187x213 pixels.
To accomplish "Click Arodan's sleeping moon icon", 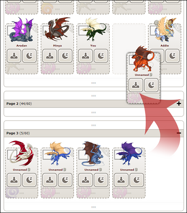I will [x=30, y=56].
